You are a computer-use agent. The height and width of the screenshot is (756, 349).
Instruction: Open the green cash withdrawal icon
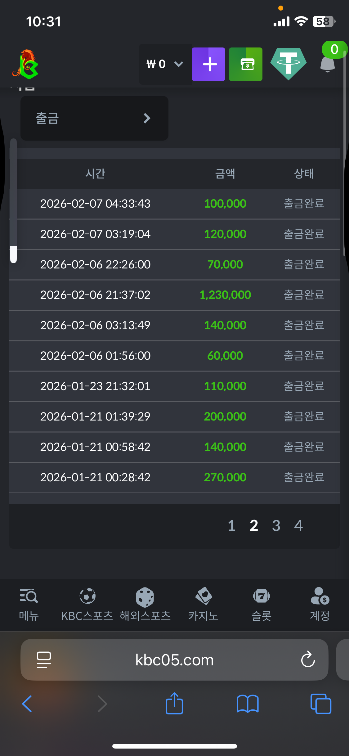[x=245, y=64]
